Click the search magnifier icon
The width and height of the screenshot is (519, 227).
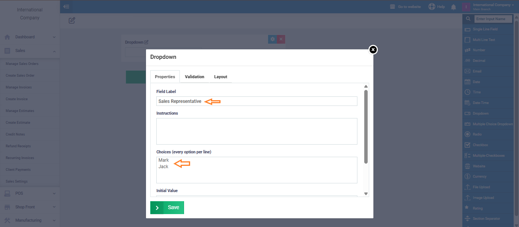click(468, 19)
